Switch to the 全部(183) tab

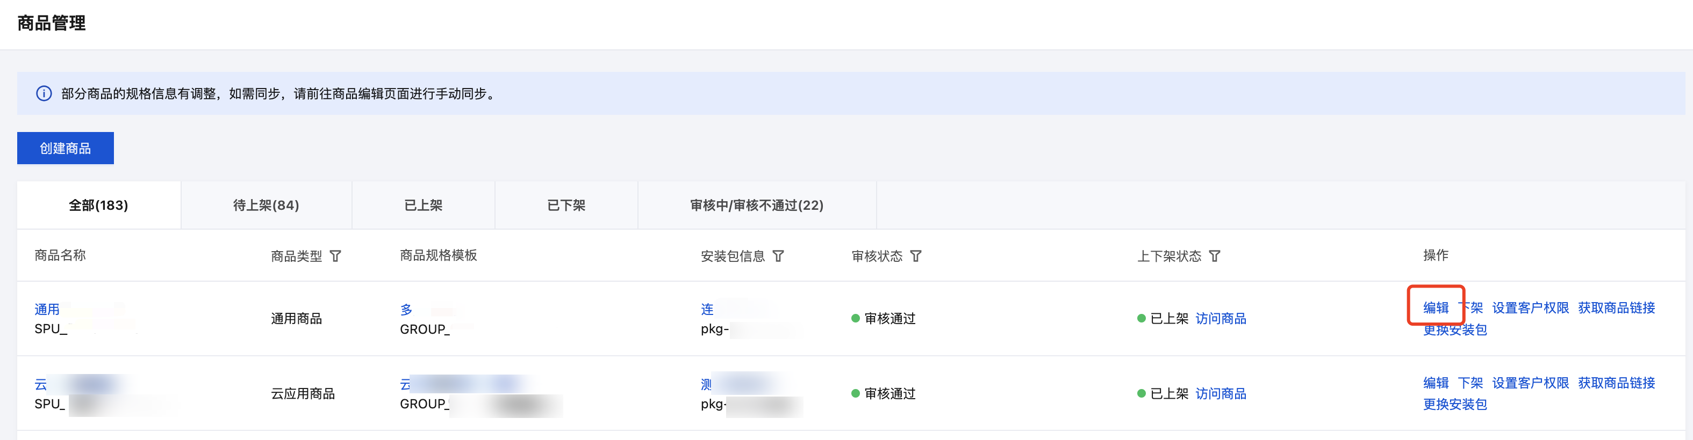coord(98,206)
